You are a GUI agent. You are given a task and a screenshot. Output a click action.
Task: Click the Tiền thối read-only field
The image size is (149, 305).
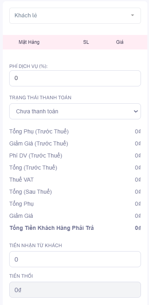pyautogui.click(x=75, y=290)
